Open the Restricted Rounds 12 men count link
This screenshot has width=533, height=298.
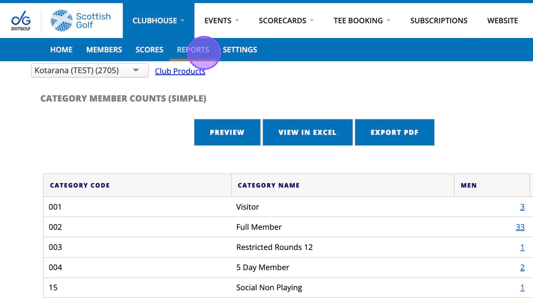click(x=522, y=248)
